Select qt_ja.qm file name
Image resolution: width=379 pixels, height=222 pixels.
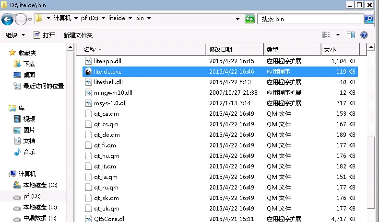click(106, 177)
